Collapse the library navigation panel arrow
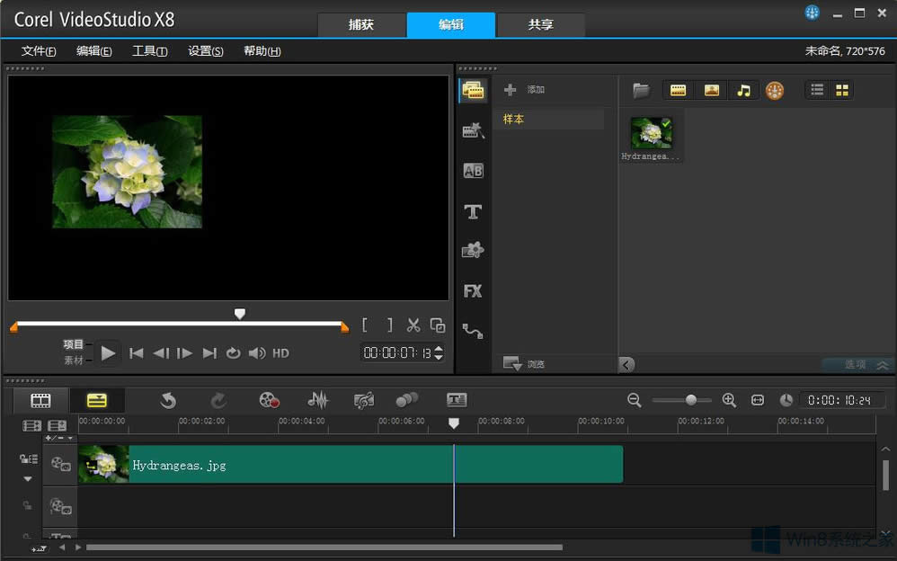The width and height of the screenshot is (897, 561). [626, 364]
